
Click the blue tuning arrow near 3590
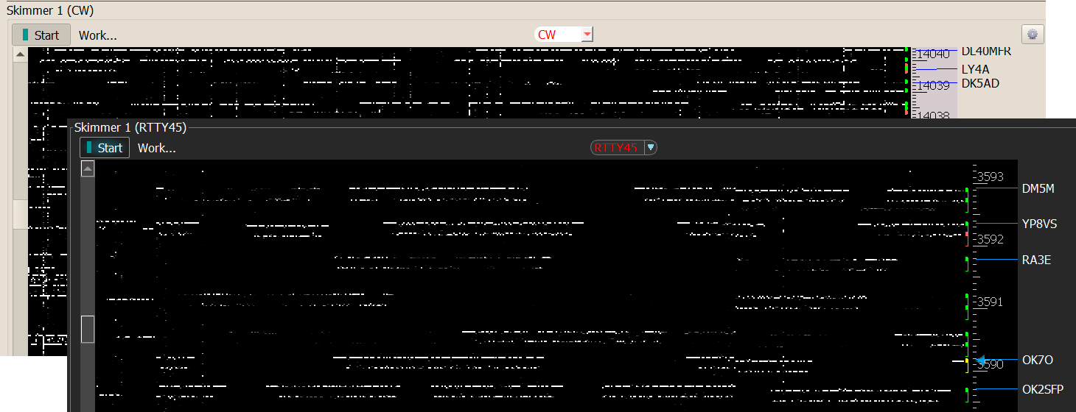pos(979,360)
